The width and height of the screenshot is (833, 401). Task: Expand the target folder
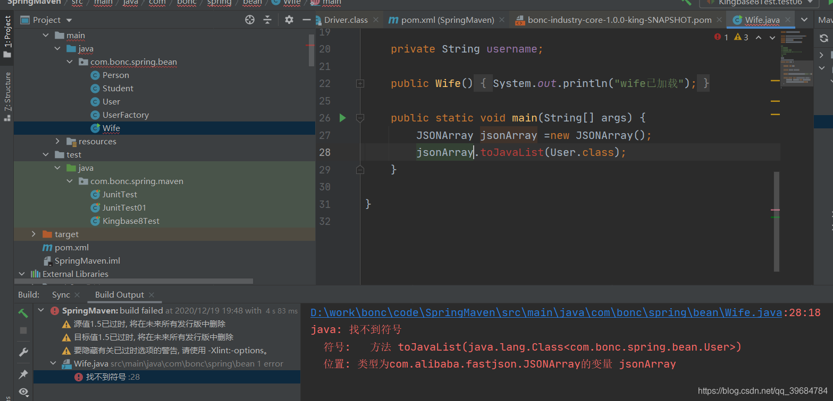tap(33, 234)
